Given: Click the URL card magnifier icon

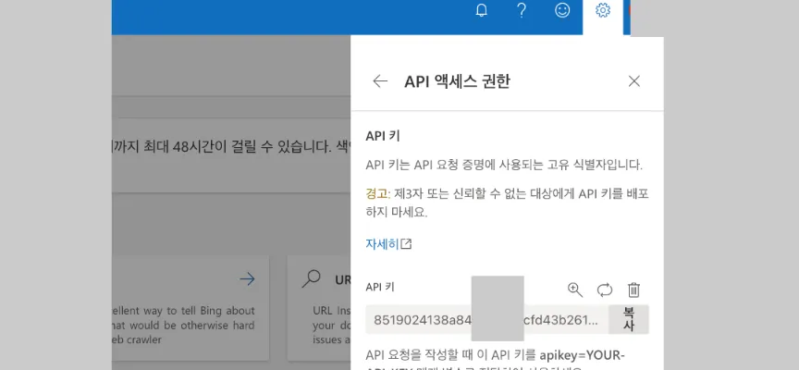Looking at the screenshot, I should point(311,278).
